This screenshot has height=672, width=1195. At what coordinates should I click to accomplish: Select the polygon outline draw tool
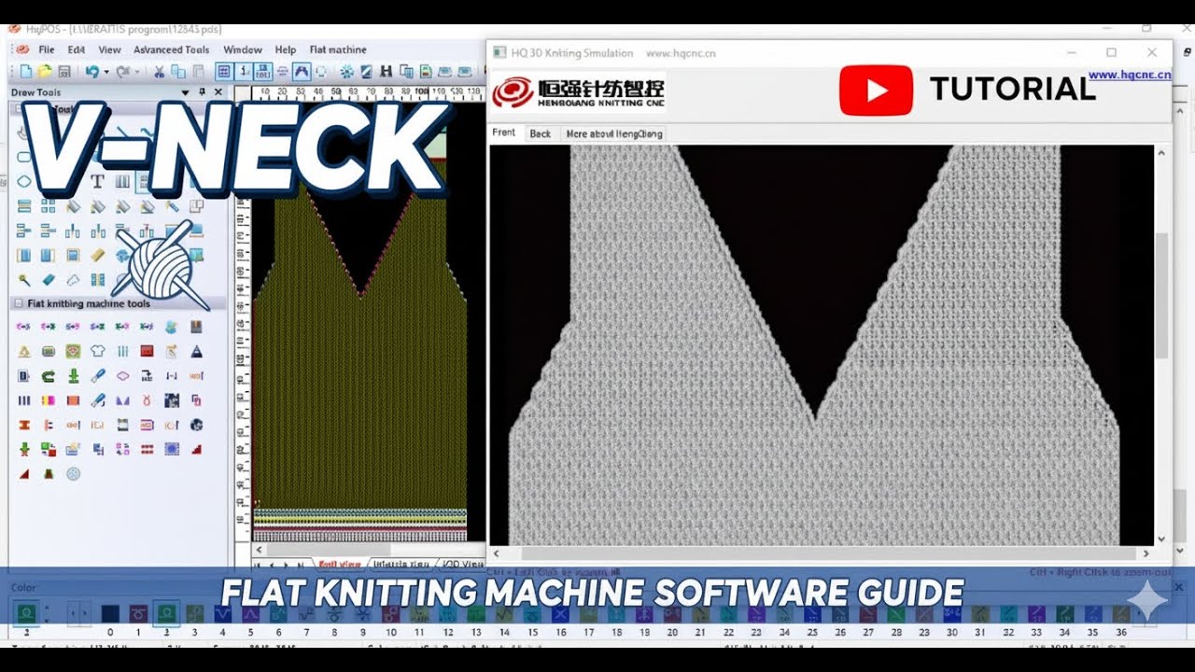pyautogui.click(x=24, y=181)
